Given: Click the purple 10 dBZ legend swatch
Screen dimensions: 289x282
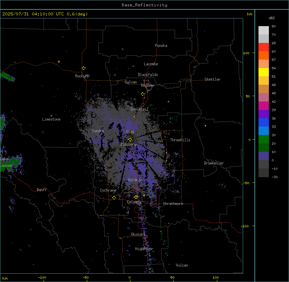Looking at the screenshot, I should click(264, 156).
